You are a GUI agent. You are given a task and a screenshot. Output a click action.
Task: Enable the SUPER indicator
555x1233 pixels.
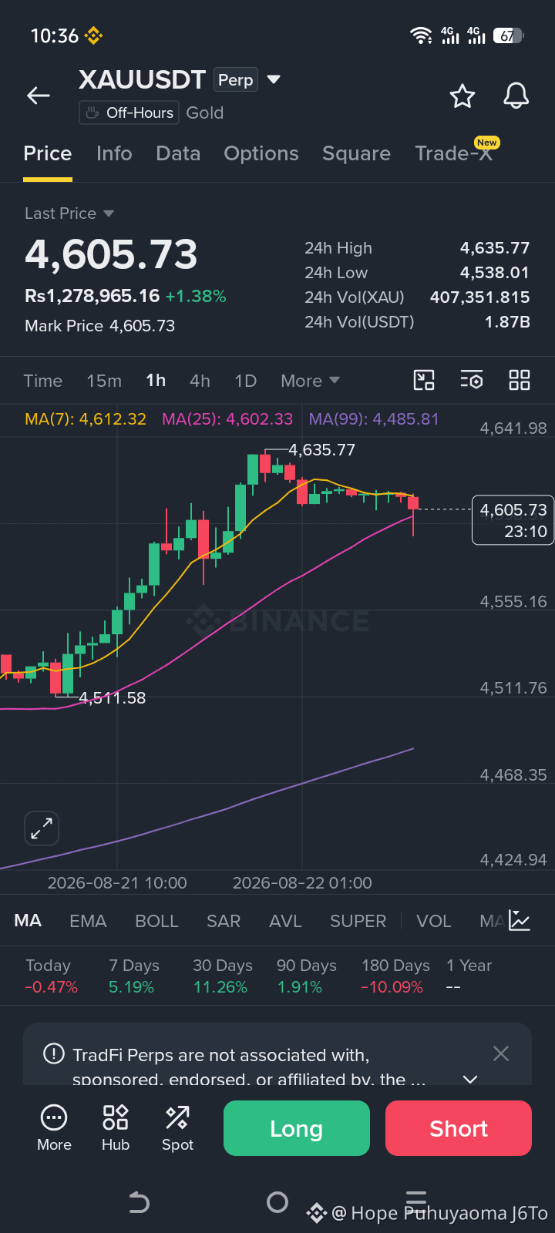(358, 921)
